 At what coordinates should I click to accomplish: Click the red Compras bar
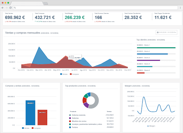pyautogui.click(x=42, y=117)
